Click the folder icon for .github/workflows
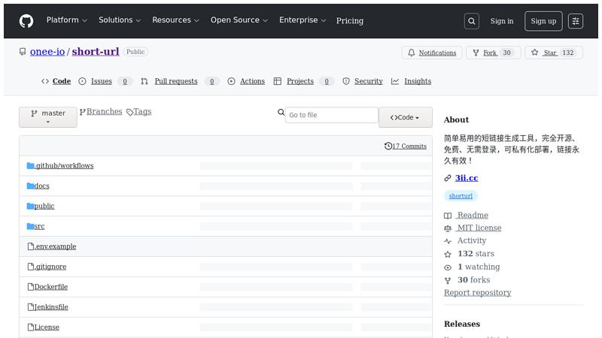602x338 pixels. pos(31,165)
